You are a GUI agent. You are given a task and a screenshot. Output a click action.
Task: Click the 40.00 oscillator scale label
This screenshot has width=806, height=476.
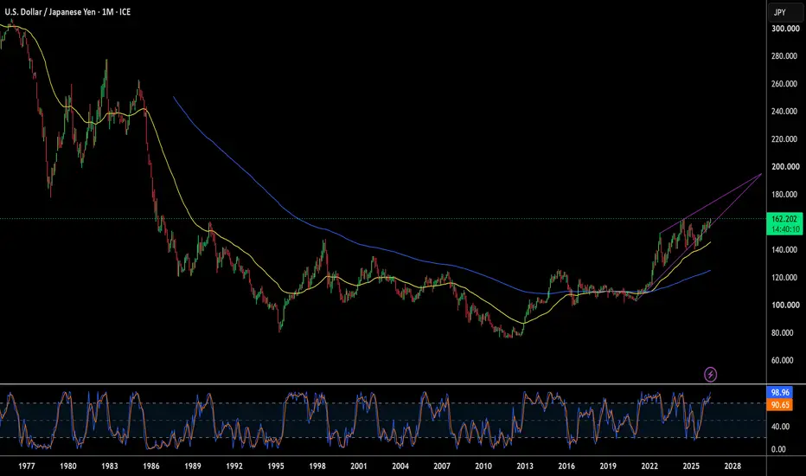point(778,426)
